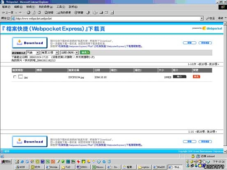Launch Word from the quick launch bar
The width and height of the screenshot is (227, 170).
(43, 162)
